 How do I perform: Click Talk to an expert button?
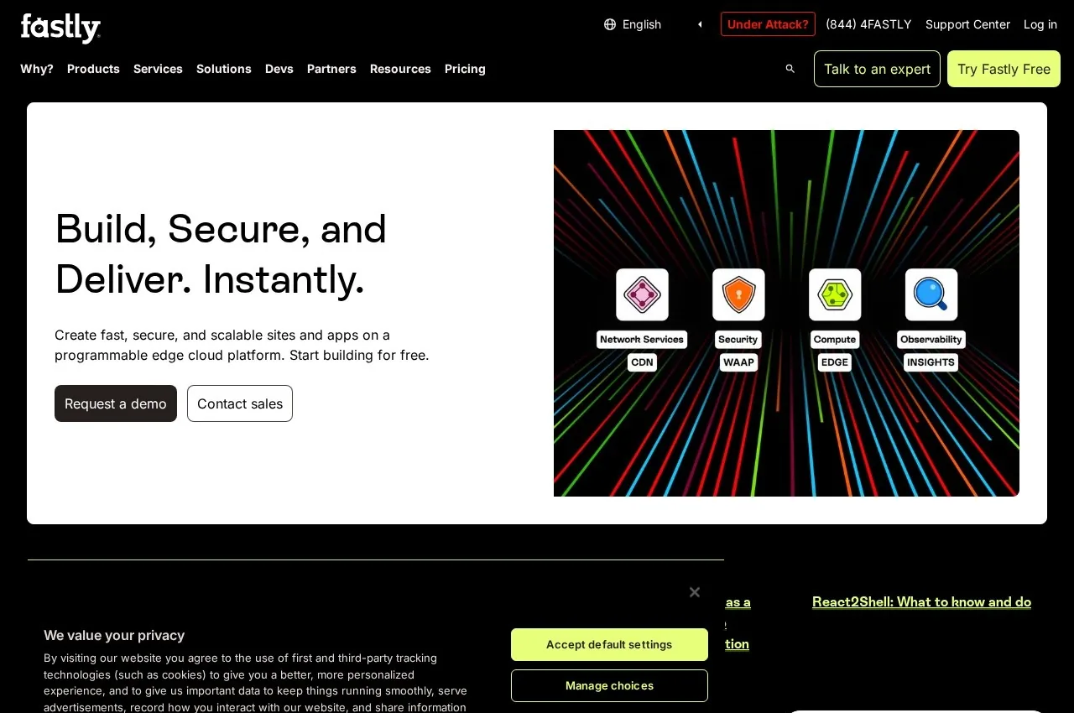point(877,69)
